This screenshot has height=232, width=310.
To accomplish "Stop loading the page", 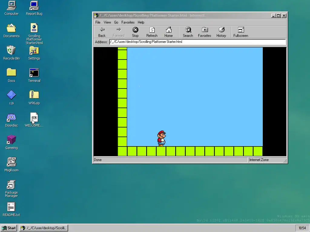I will click(x=135, y=32).
